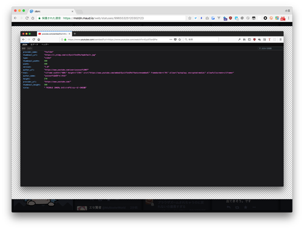The width and height of the screenshot is (304, 229).
Task: Select the thumbnail_width JSON key
Action: point(31,61)
